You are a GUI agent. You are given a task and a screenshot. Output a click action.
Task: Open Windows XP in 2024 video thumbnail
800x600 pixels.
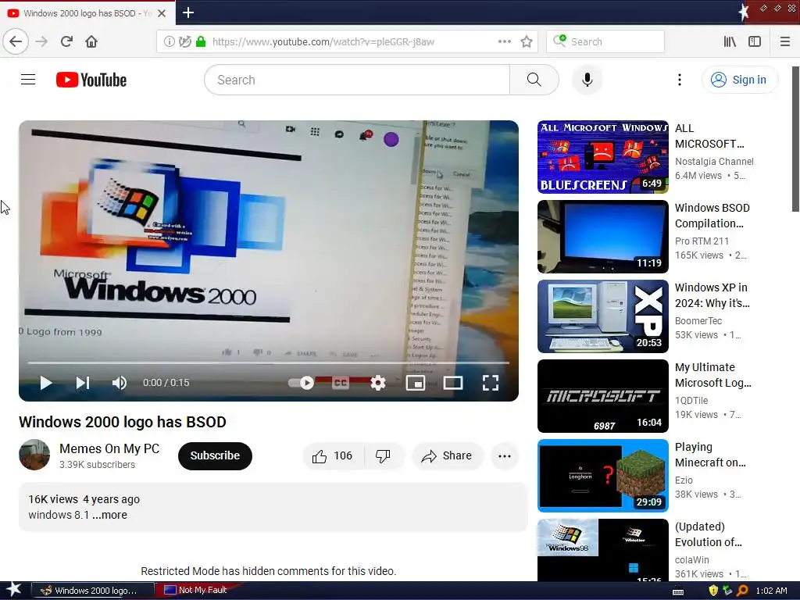click(602, 316)
